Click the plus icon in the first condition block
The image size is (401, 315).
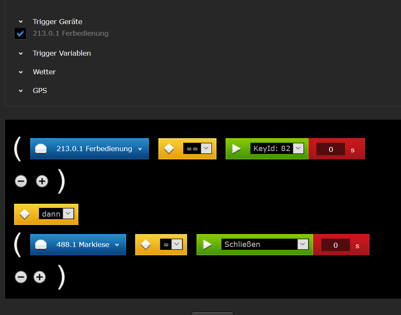click(42, 181)
